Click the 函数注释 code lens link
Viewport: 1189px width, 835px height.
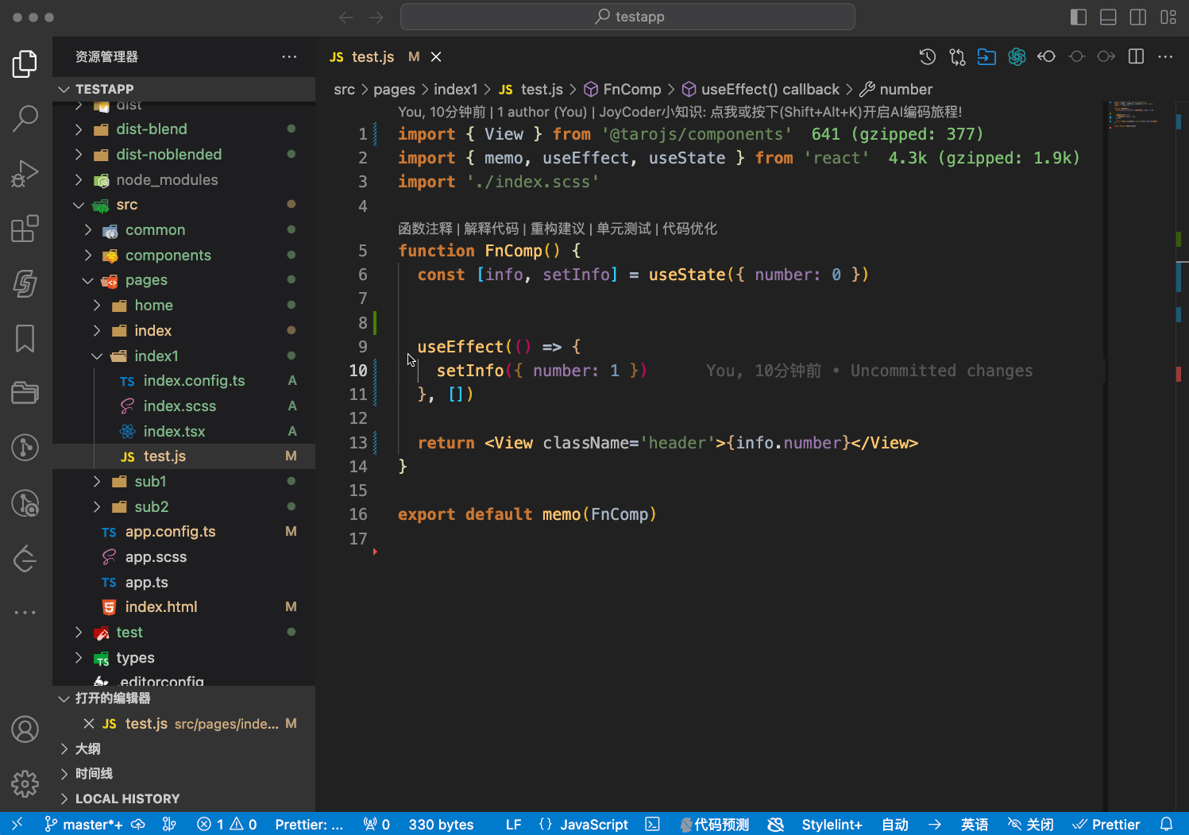tap(425, 229)
